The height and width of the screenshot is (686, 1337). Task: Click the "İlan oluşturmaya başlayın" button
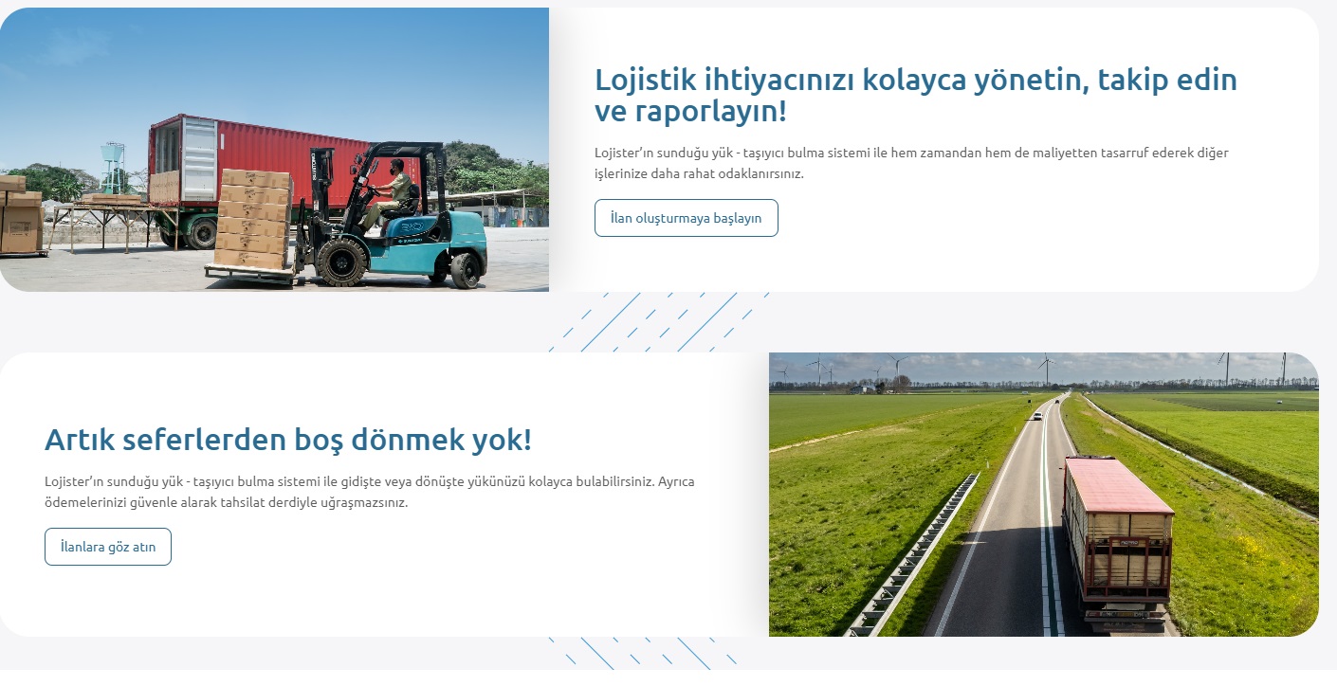click(686, 218)
